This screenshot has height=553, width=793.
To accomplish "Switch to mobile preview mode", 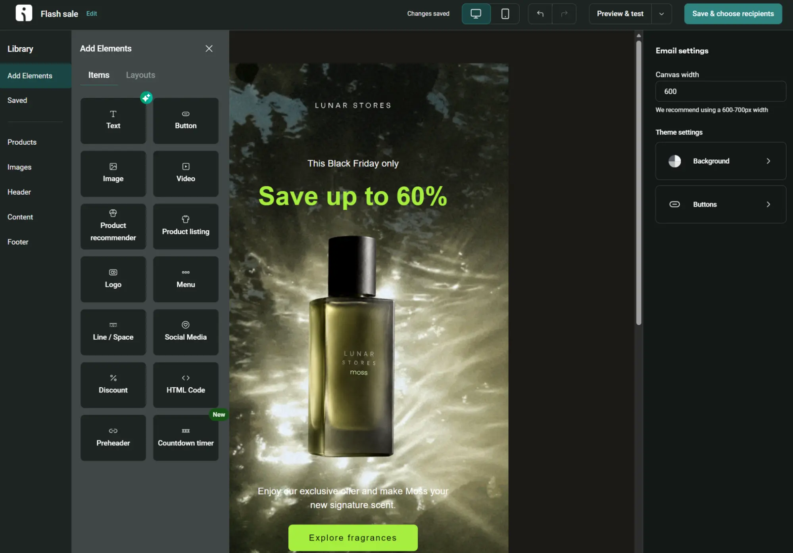I will pos(505,14).
